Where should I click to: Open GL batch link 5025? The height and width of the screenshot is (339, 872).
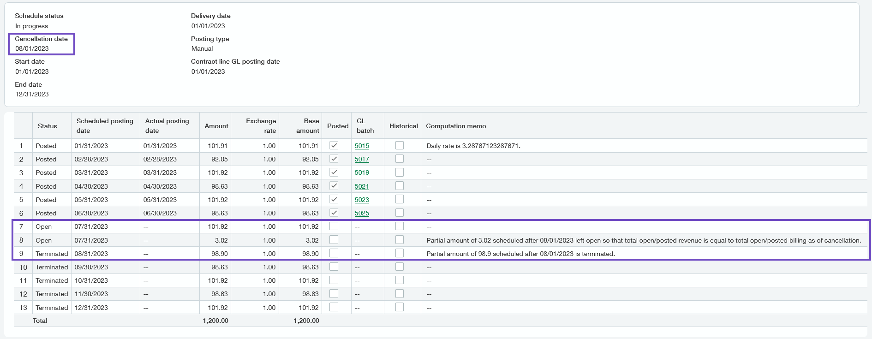click(362, 213)
